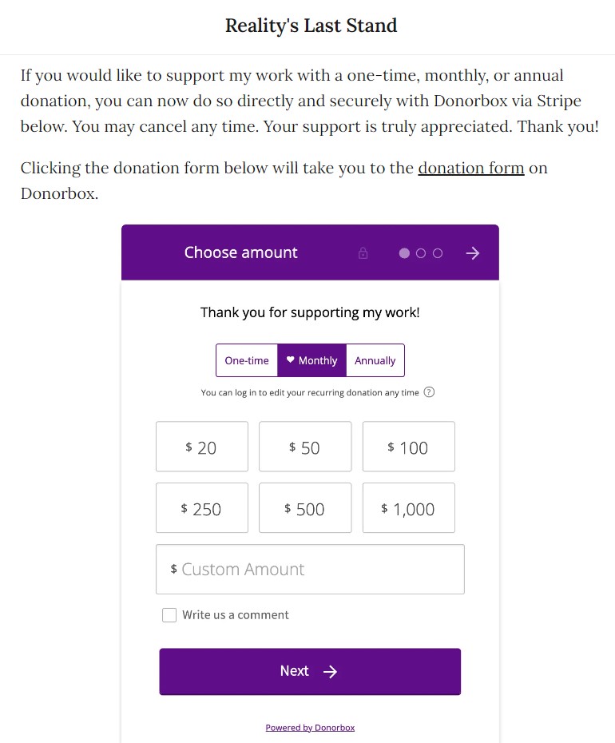Select Annually donation frequency
The height and width of the screenshot is (743, 615).
pyautogui.click(x=375, y=360)
